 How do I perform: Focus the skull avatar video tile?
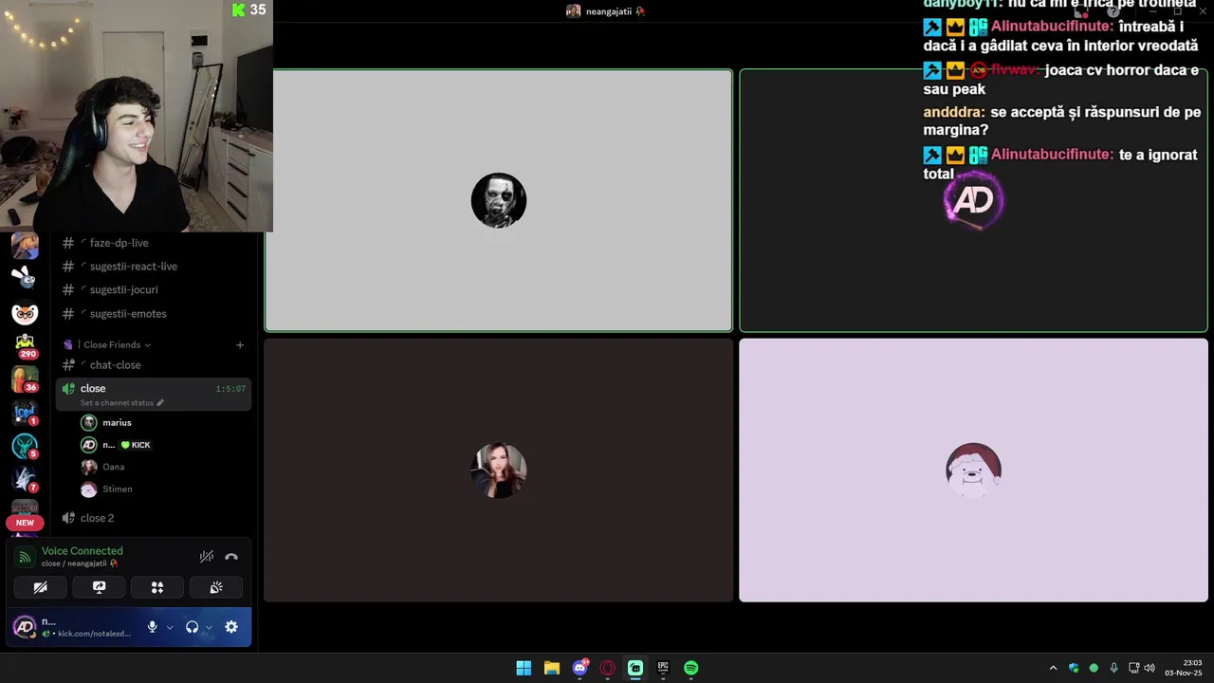click(498, 200)
